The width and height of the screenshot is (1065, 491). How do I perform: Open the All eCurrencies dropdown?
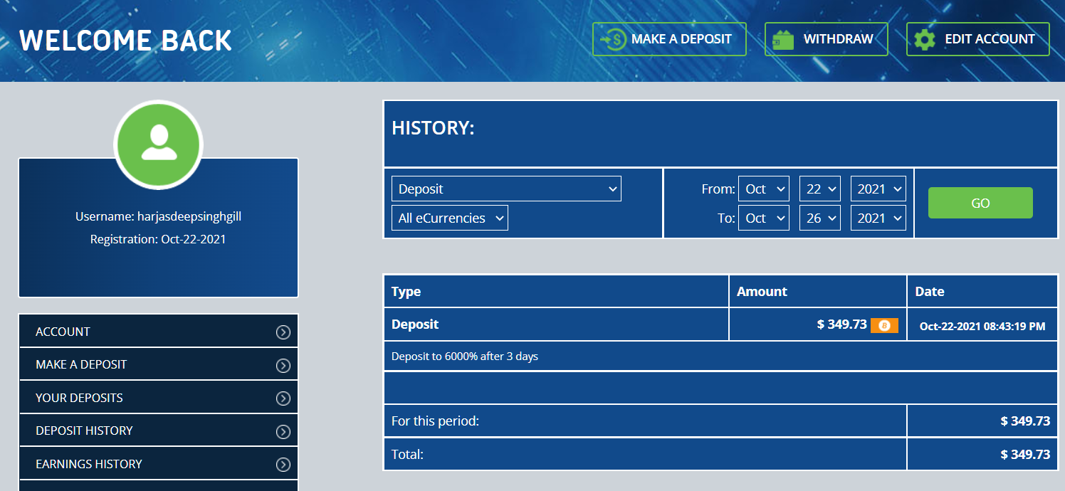coord(449,218)
